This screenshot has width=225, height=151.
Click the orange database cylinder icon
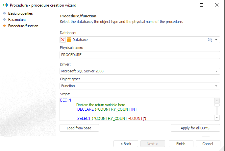click(69, 40)
